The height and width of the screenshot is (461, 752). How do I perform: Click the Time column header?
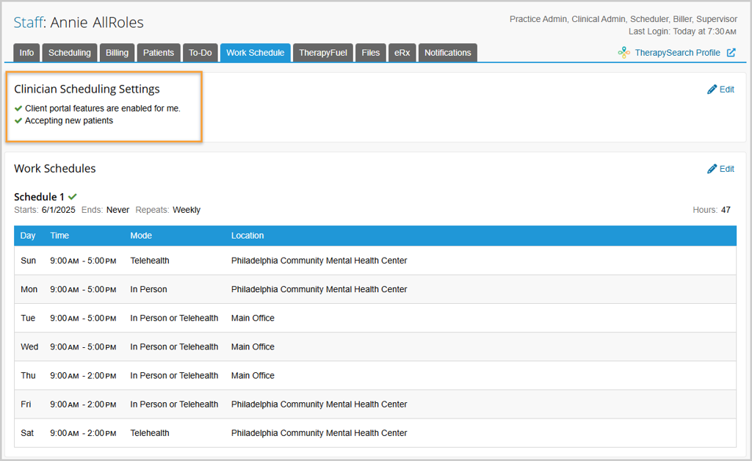click(x=59, y=236)
